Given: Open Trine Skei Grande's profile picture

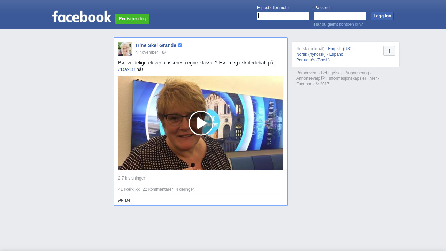Looking at the screenshot, I should 125,49.
